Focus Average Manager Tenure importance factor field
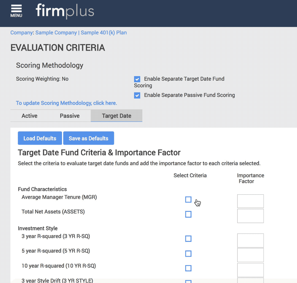The image size is (297, 283). tap(250, 201)
